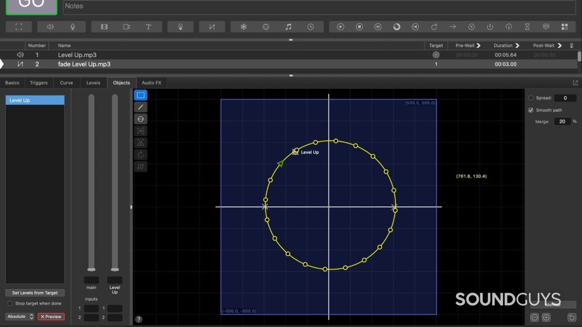Add a Video cue with filmstrip icon
The height and width of the screenshot is (327, 582).
[104, 27]
